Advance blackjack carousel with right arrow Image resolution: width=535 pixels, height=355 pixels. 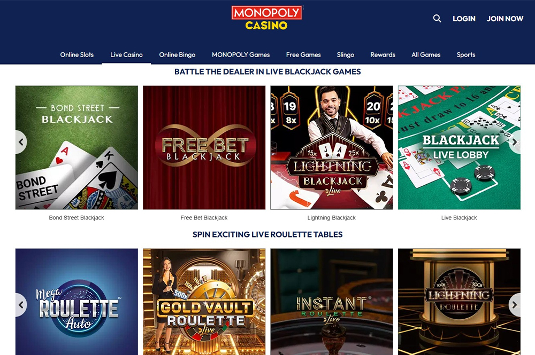[515, 143]
